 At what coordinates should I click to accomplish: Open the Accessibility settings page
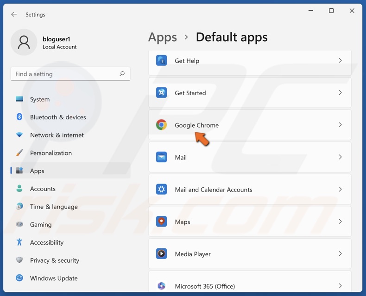click(70, 242)
